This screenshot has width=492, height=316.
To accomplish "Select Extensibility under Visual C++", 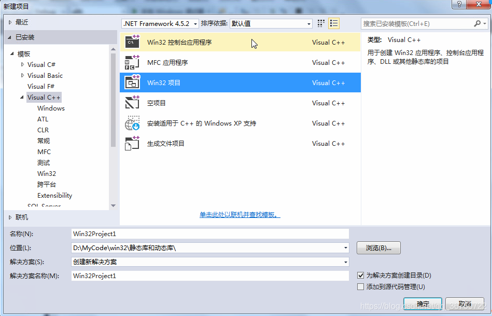I will 54,196.
